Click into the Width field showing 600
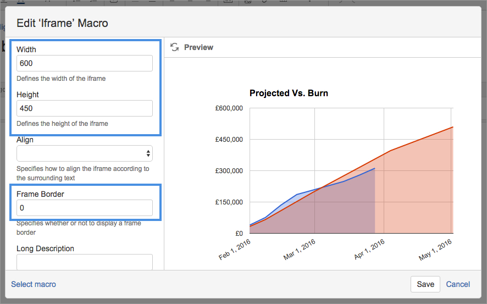Viewport: 487px width, 304px height. click(x=85, y=63)
